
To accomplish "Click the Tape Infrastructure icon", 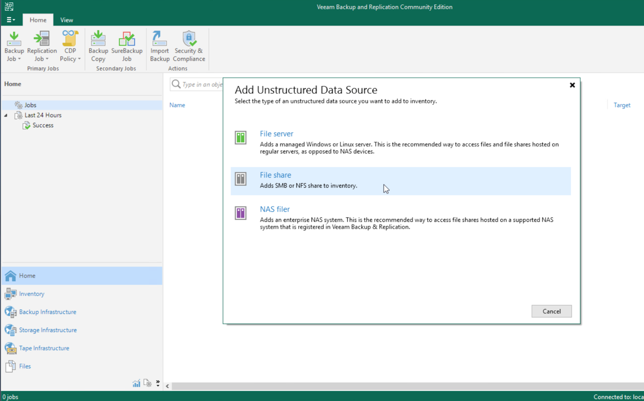I will 10,348.
